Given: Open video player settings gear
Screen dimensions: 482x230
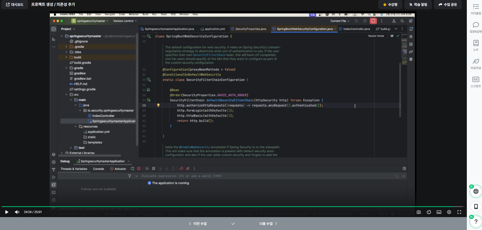Looking at the screenshot, I should tap(449, 212).
